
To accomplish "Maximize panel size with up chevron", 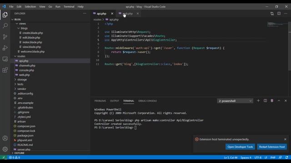I will tap(279, 101).
